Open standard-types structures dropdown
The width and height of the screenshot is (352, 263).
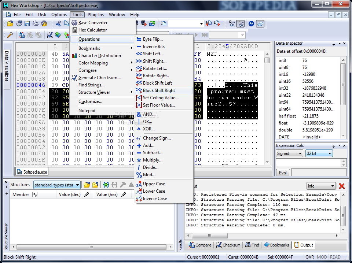pyautogui.click(x=57, y=185)
